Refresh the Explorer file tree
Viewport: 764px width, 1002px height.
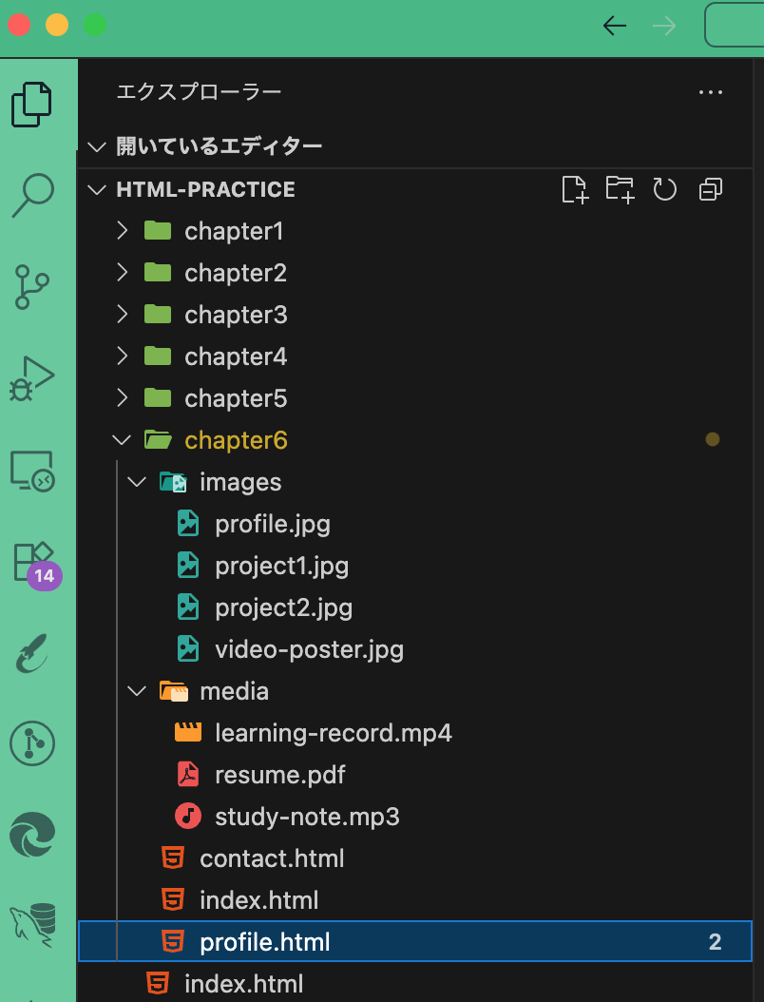[665, 189]
